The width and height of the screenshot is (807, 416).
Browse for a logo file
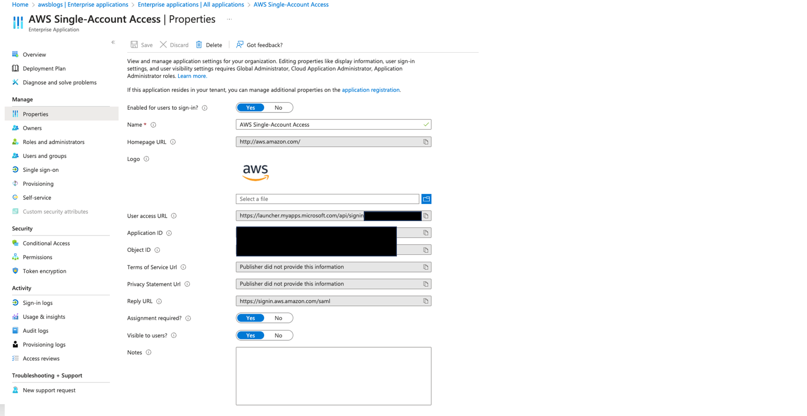426,199
